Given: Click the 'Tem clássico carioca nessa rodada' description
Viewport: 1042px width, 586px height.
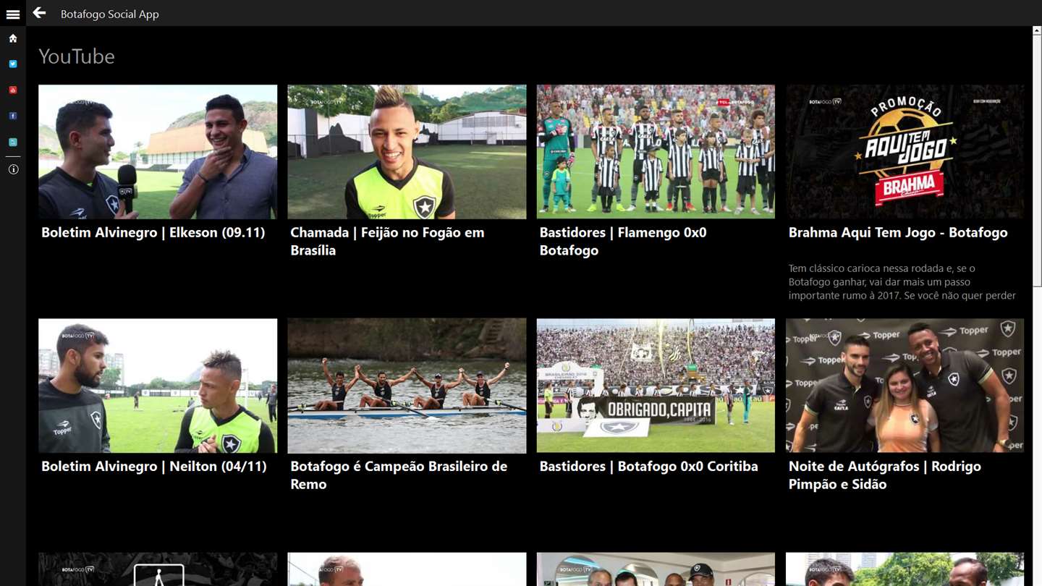Looking at the screenshot, I should (902, 282).
